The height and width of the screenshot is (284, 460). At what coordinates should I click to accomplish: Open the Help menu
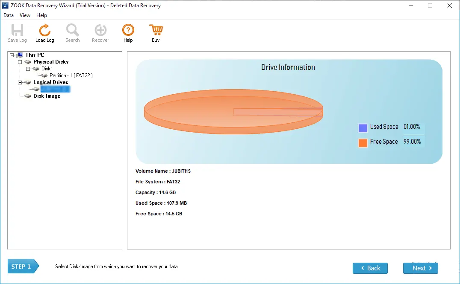click(x=41, y=15)
